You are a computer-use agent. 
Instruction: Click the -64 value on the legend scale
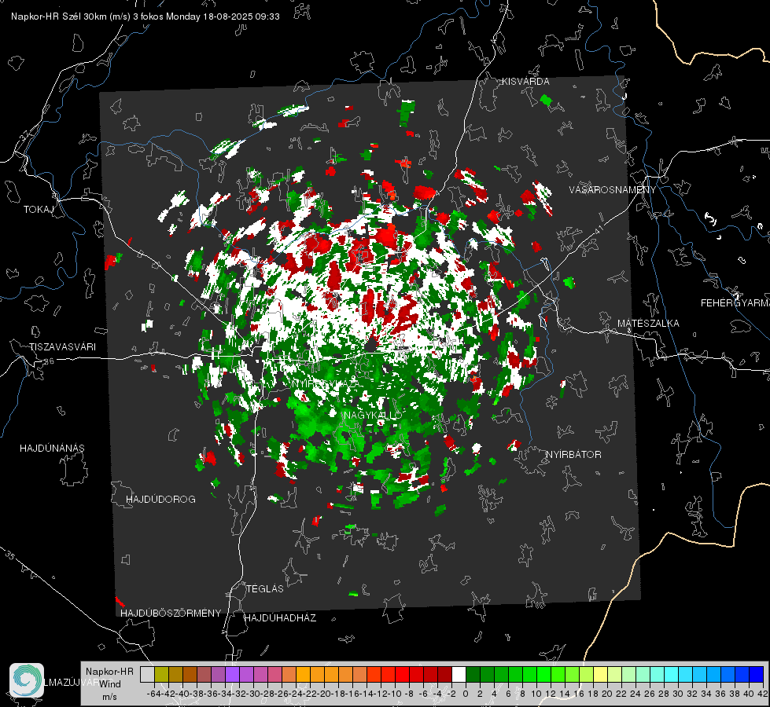(153, 694)
